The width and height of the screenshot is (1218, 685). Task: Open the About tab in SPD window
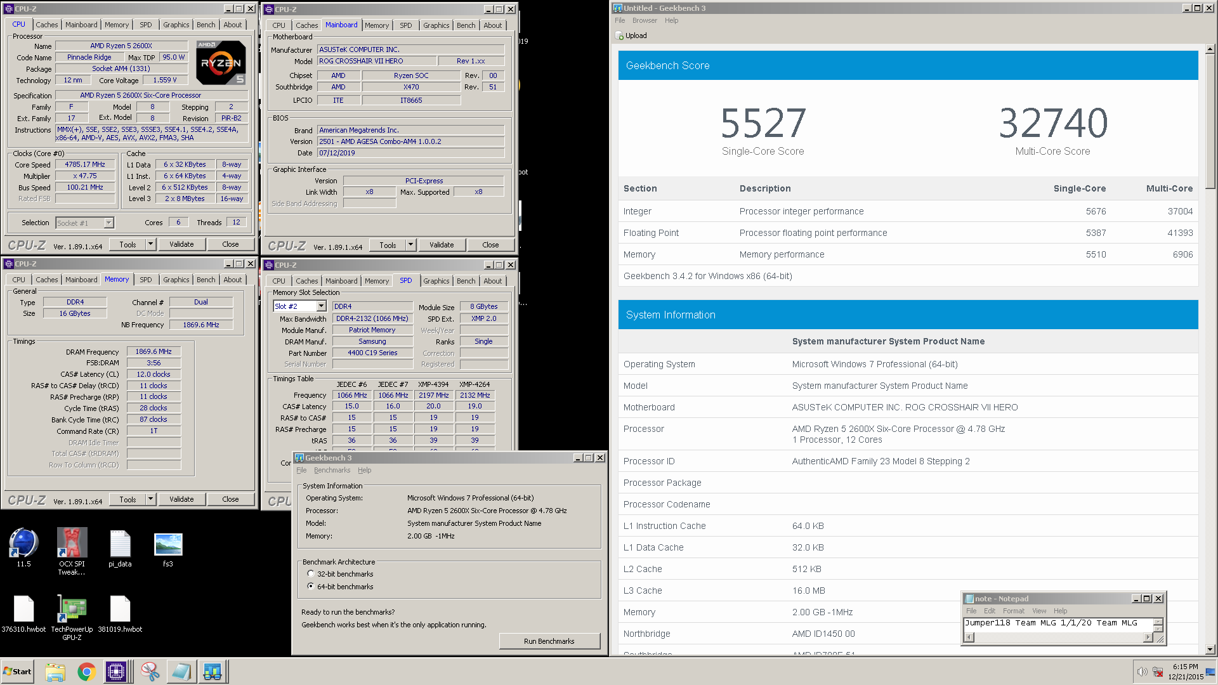[493, 281]
